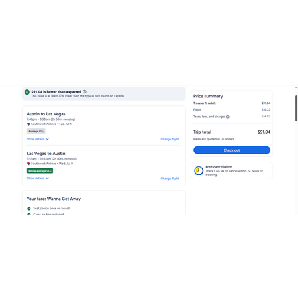Click the Your fare: Wanna Get Away heading
The height and width of the screenshot is (298, 298).
(54, 199)
